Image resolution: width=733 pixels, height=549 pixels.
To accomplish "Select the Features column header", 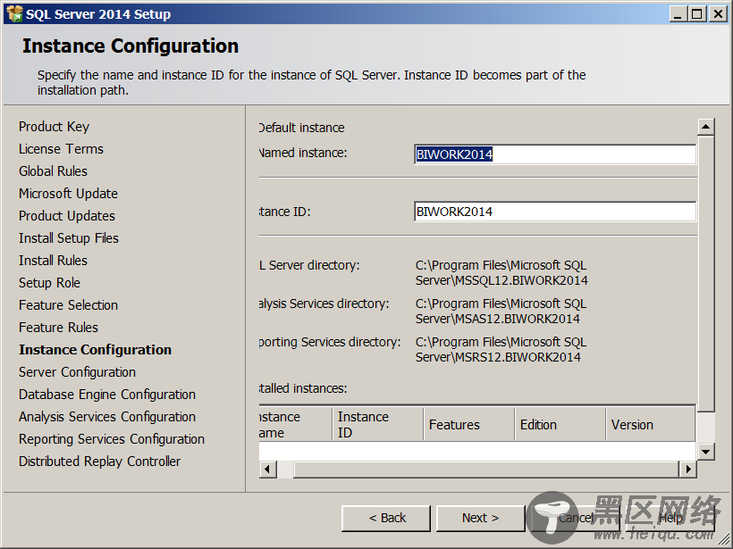I will [469, 424].
